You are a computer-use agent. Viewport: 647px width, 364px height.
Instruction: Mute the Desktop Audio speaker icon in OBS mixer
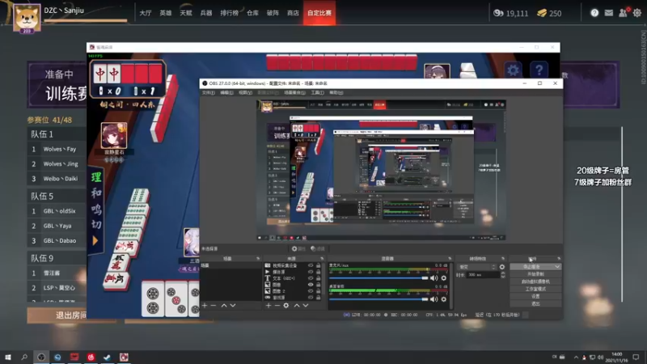tap(433, 299)
